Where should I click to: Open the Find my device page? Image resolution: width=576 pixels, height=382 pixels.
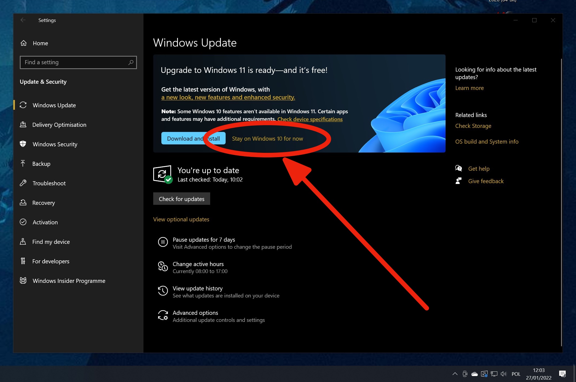(x=51, y=242)
